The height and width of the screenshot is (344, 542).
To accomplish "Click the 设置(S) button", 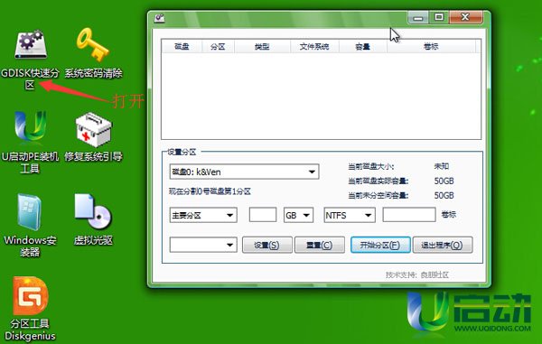I will pyautogui.click(x=266, y=245).
